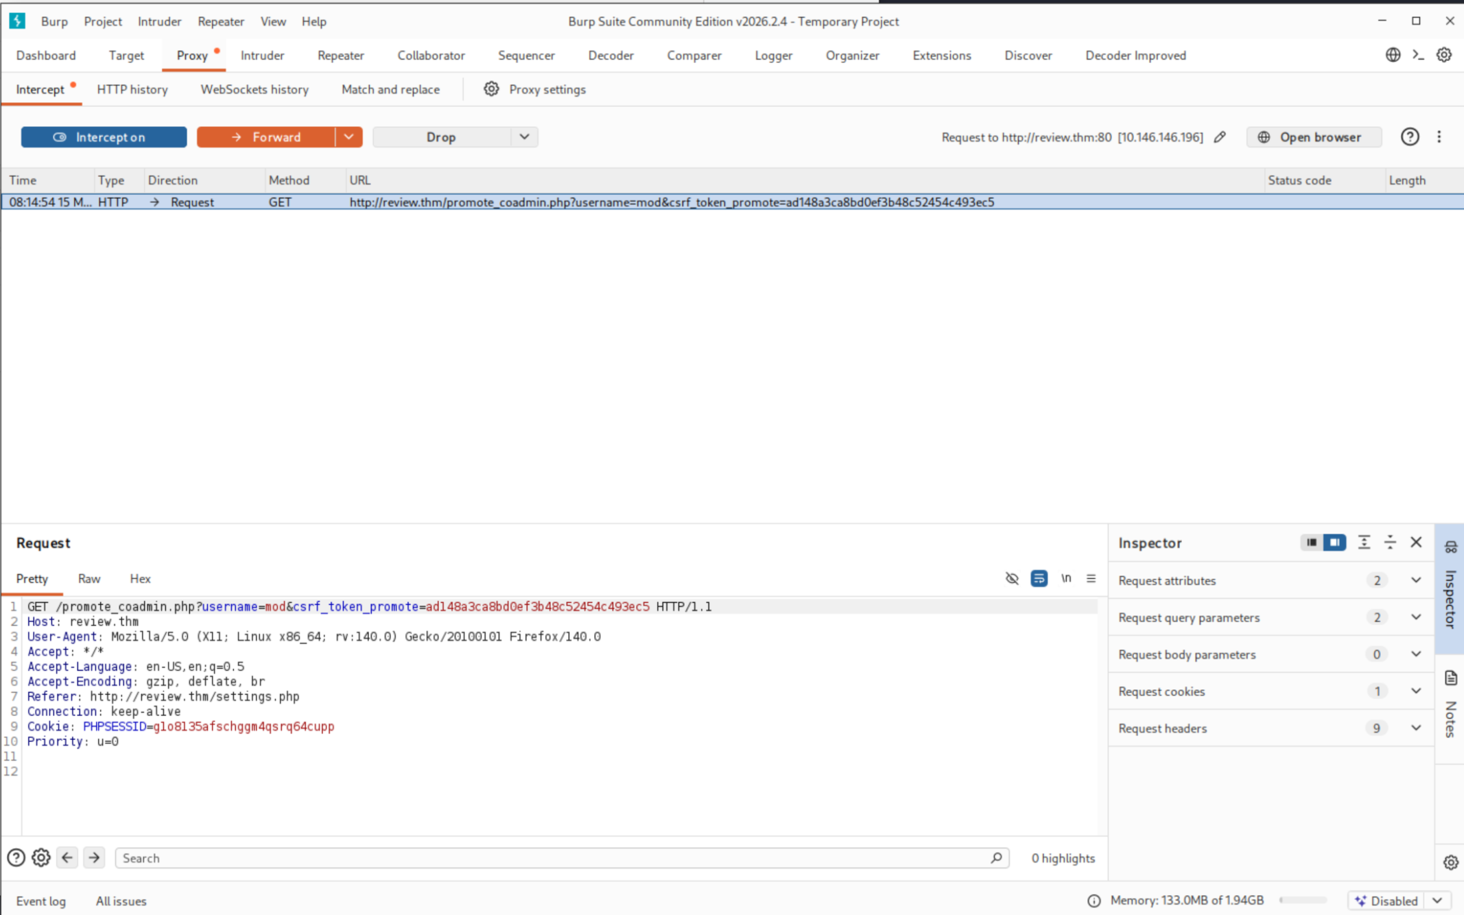Click the Request editor help icon at the bottom left
The height and width of the screenshot is (915, 1464).
pos(16,857)
